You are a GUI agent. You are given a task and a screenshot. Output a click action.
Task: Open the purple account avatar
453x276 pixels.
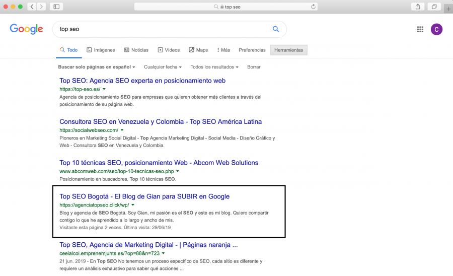click(x=436, y=30)
